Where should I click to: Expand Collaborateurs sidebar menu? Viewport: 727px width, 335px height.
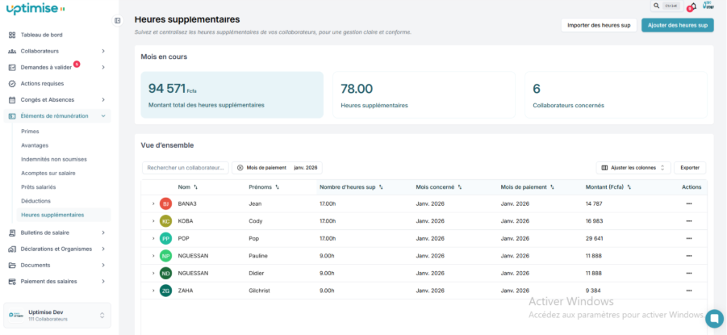click(x=103, y=51)
